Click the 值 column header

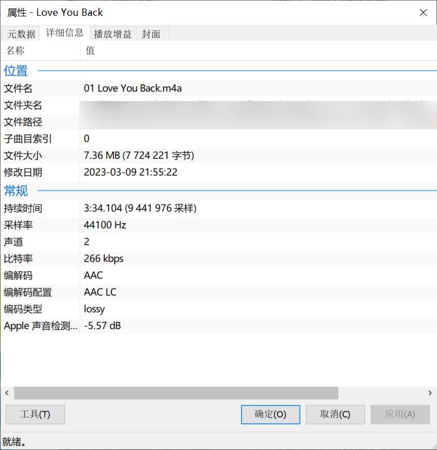click(90, 51)
